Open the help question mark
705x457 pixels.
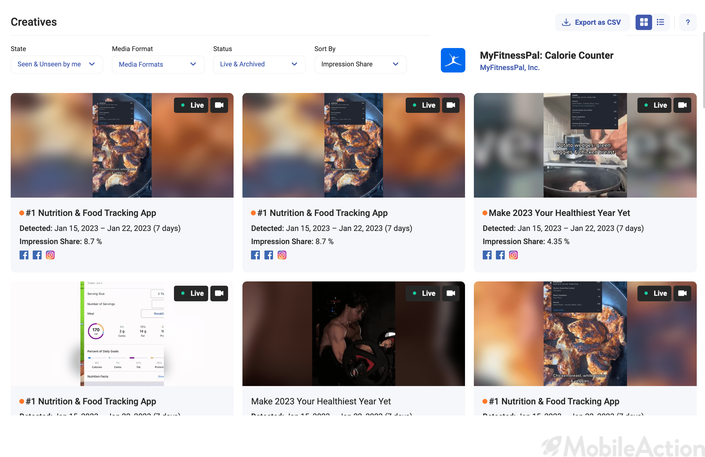tap(688, 22)
